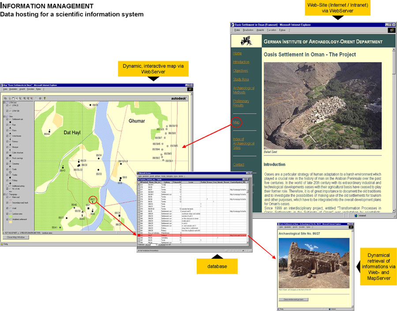Select the highlighted red row in Access table

[192, 235]
